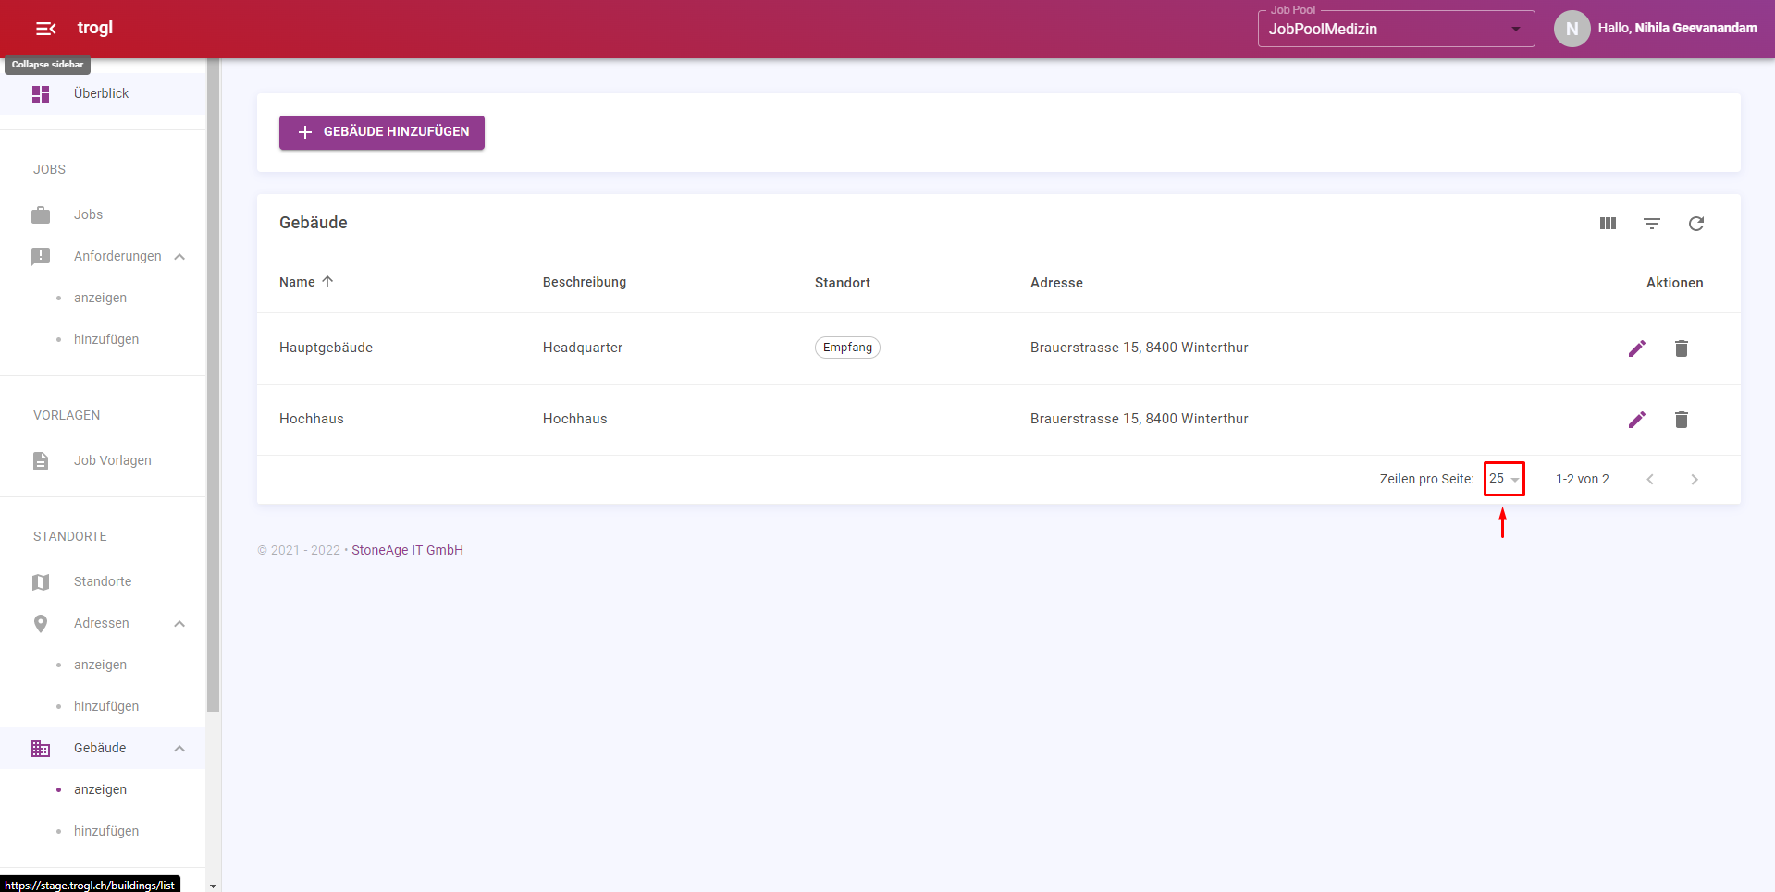Open the Jobs menu item
This screenshot has width=1775, height=892.
(x=103, y=215)
